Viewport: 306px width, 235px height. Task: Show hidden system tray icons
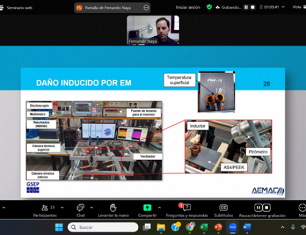283,227
